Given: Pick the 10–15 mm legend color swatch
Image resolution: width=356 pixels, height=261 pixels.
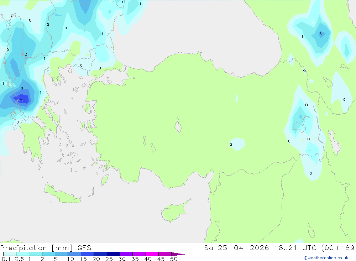Looking at the screenshot, I should click(x=74, y=254).
